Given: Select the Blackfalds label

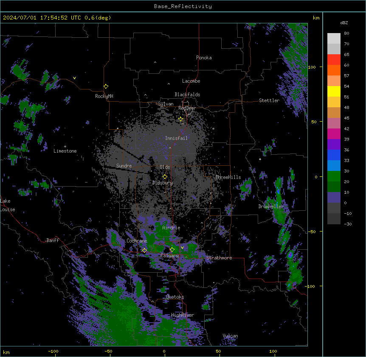Looking at the screenshot, I should click(x=187, y=95).
